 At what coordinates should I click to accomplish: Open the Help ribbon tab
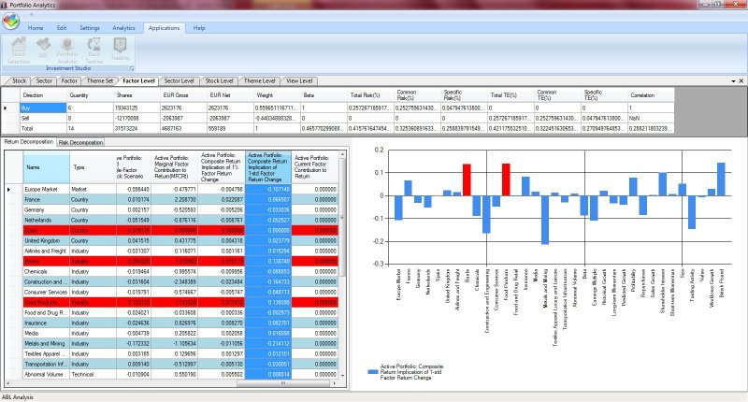click(x=199, y=28)
